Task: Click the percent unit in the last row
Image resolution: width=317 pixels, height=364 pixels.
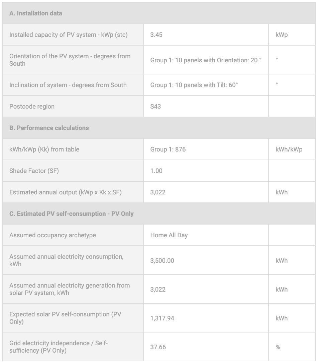Action: pyautogui.click(x=278, y=347)
